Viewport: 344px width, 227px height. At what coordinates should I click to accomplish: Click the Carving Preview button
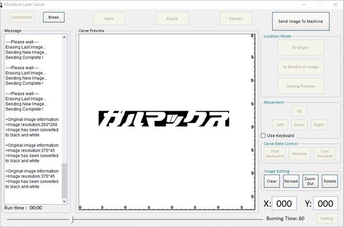click(301, 86)
